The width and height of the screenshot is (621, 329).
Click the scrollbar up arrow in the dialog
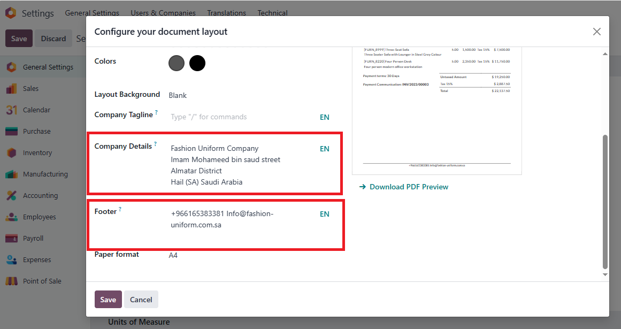click(x=605, y=54)
